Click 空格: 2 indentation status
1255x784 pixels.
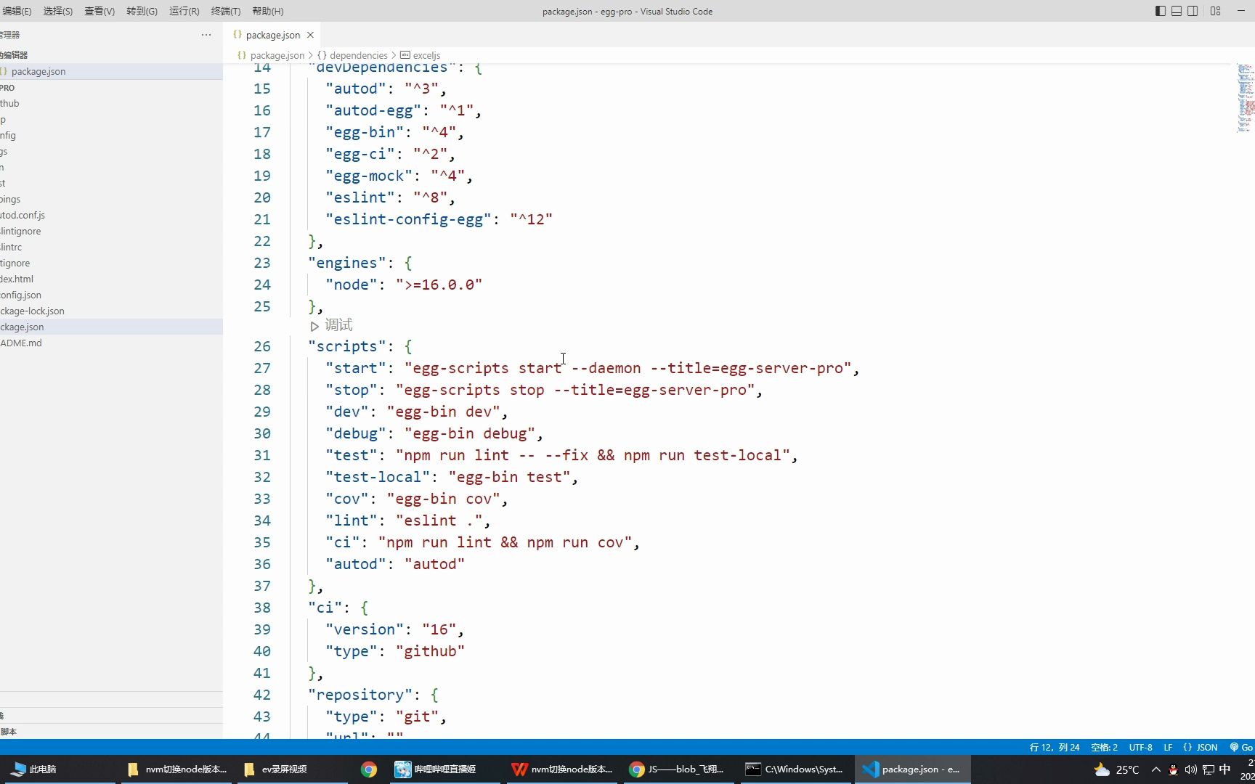coord(1104,747)
